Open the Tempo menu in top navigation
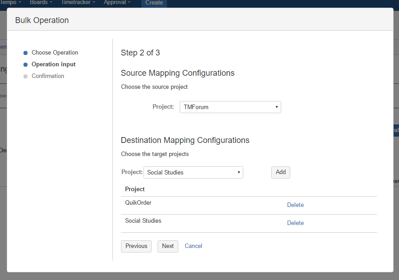399x280 pixels. (x=11, y=3)
